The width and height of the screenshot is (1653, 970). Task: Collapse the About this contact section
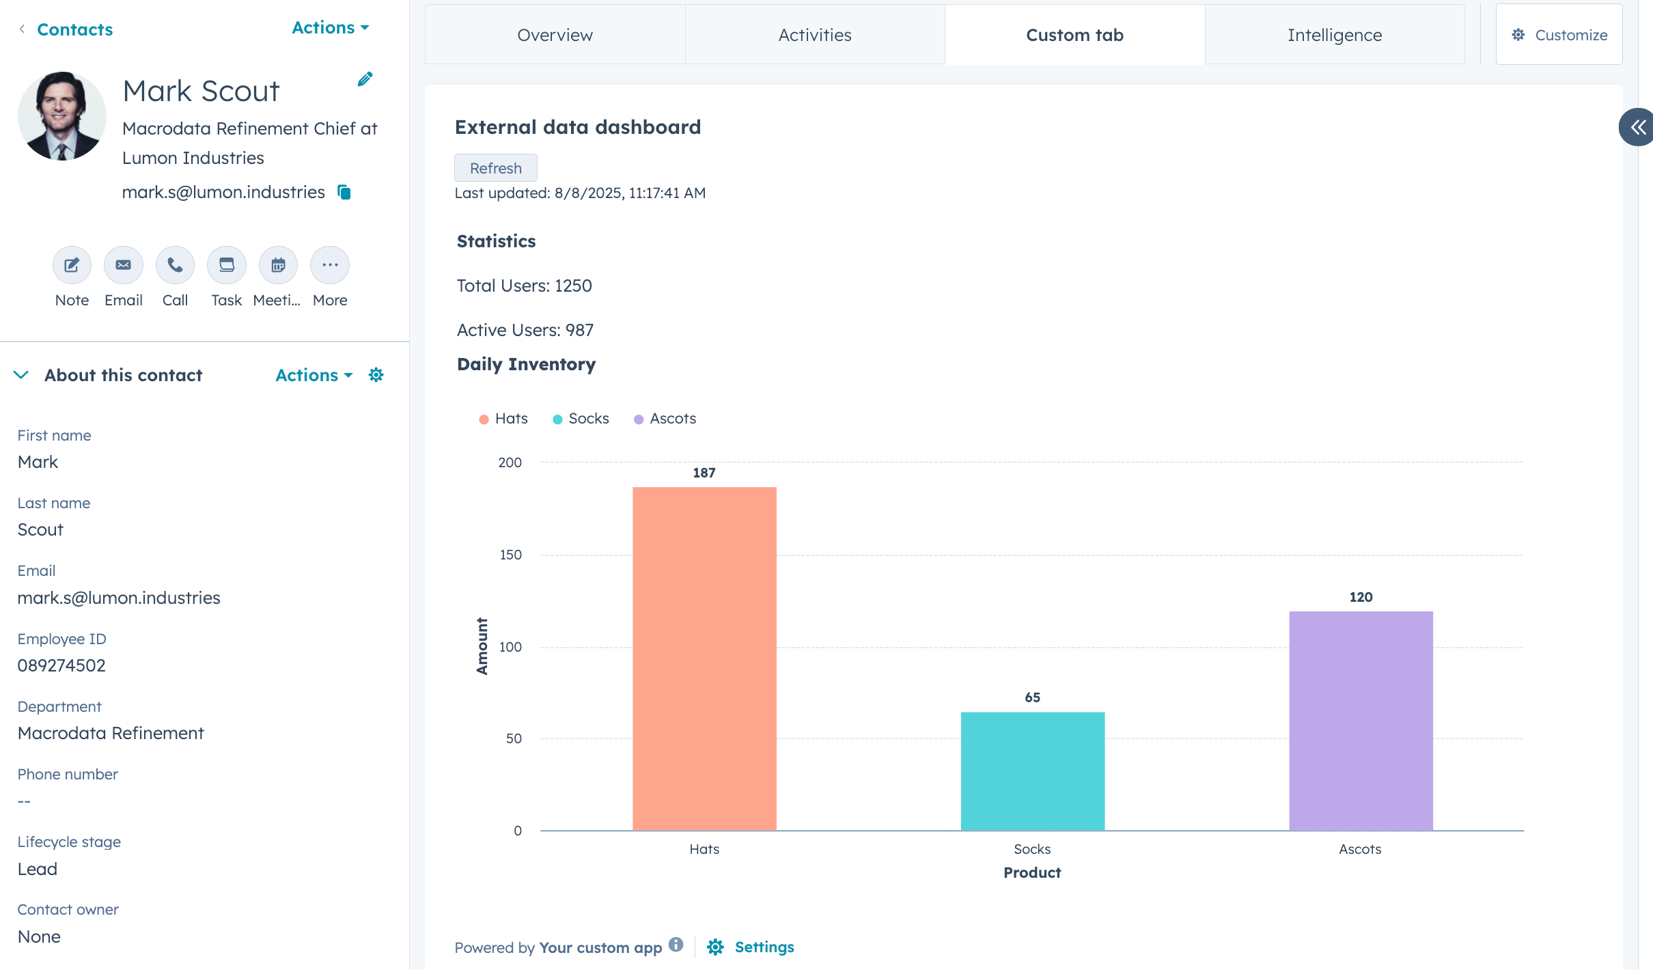click(x=21, y=375)
